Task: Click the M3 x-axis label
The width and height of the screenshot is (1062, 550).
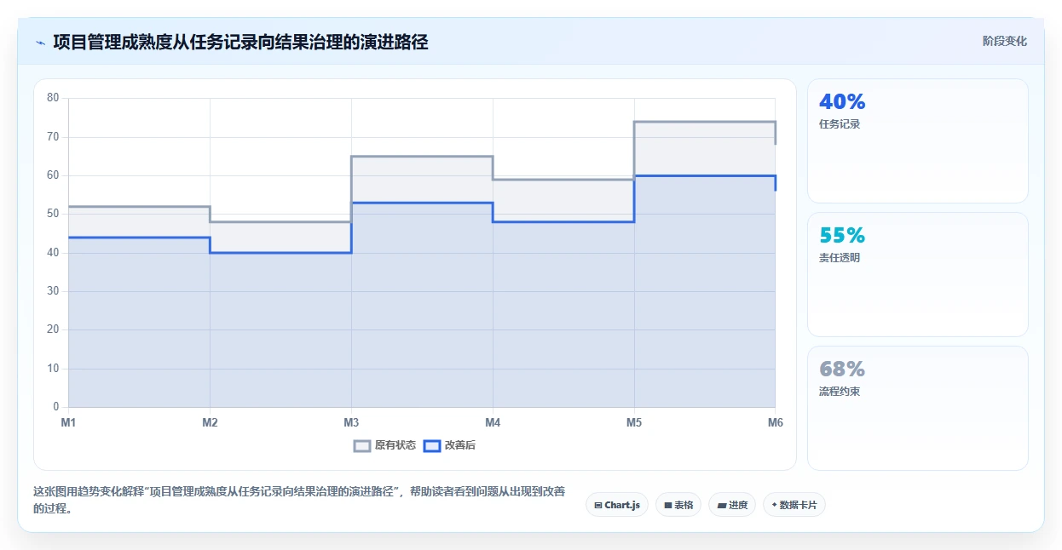Action: [x=351, y=422]
